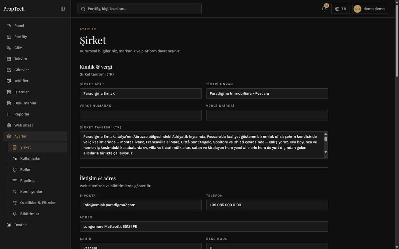The image size is (399, 249).
Task: Click the Roller shield icon
Action: (15, 170)
